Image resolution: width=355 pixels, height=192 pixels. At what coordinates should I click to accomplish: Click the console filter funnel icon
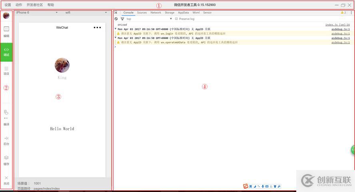[x=122, y=19]
